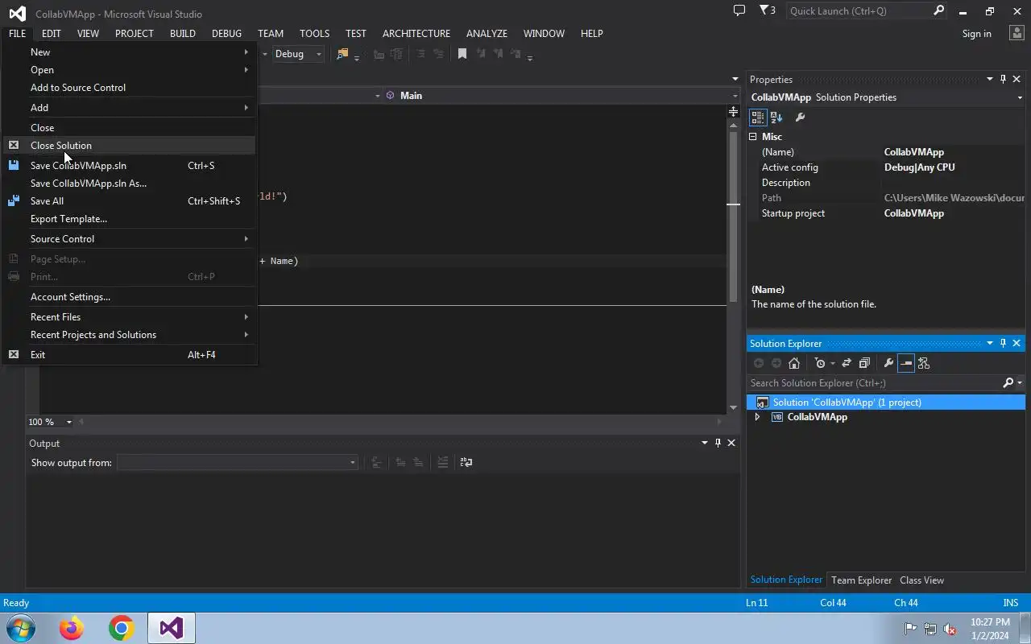Click the Quick Launch search magnifier
Viewport: 1031px width, 644px height.
pyautogui.click(x=938, y=10)
